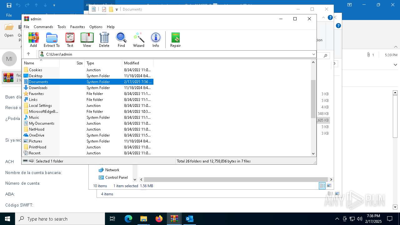Screen dimensions: 400x225
Task: Launch Microsoft Edge from taskbar
Action: click(x=128, y=219)
